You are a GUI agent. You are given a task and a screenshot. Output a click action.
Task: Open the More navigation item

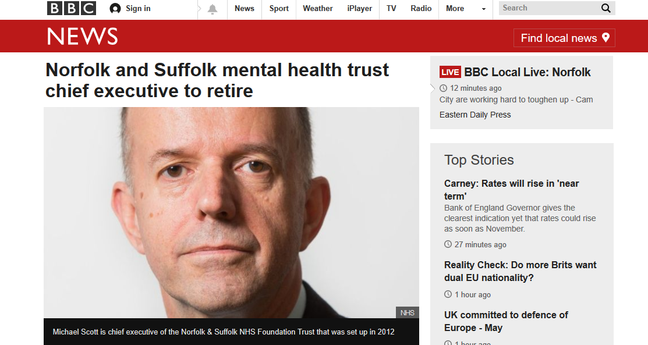point(455,8)
